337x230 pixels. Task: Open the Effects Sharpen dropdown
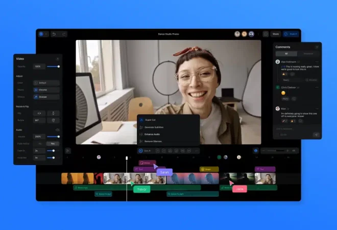pos(46,97)
